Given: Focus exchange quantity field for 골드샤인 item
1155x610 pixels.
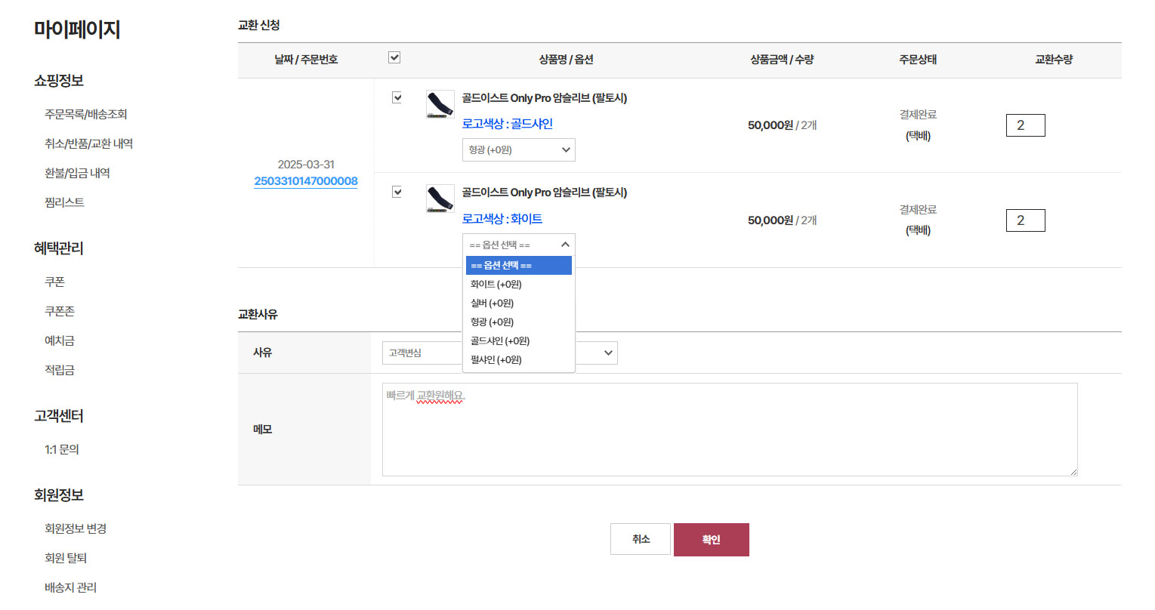Looking at the screenshot, I should (1026, 125).
